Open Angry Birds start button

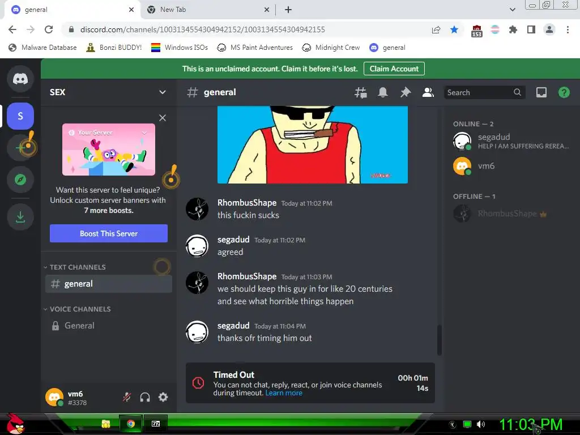click(x=15, y=424)
